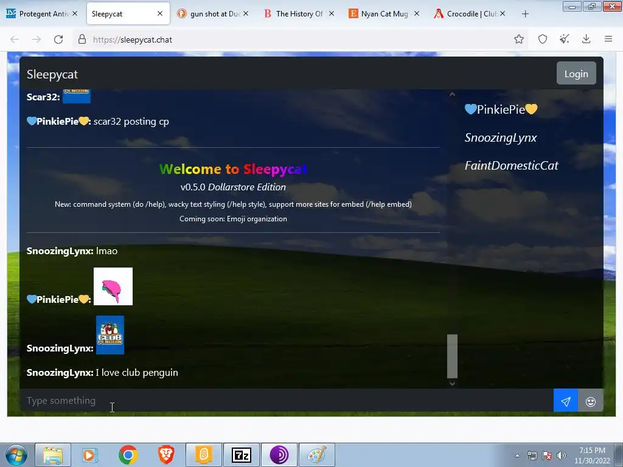Close the Protegent Antivirus tab
Image resolution: width=623 pixels, height=467 pixels.
(x=75, y=13)
